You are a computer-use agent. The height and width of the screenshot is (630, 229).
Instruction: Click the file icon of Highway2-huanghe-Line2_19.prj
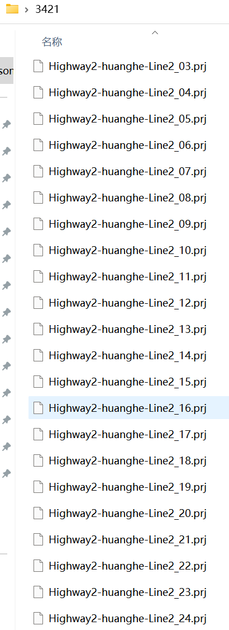[x=38, y=487]
